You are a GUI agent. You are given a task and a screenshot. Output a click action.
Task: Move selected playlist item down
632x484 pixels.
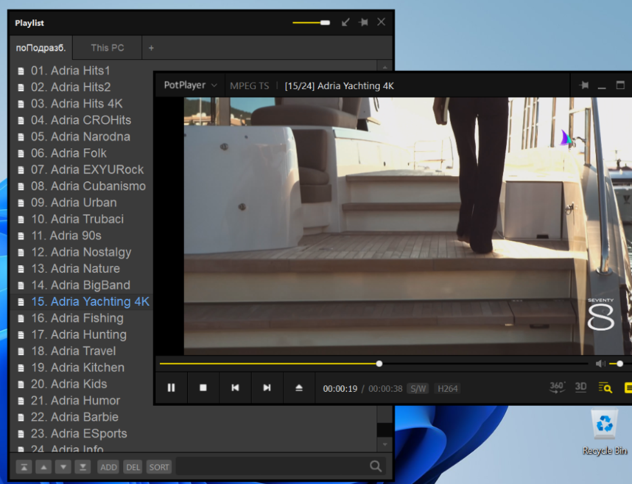pos(63,467)
